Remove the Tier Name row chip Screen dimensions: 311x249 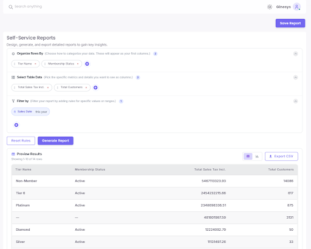(35, 64)
